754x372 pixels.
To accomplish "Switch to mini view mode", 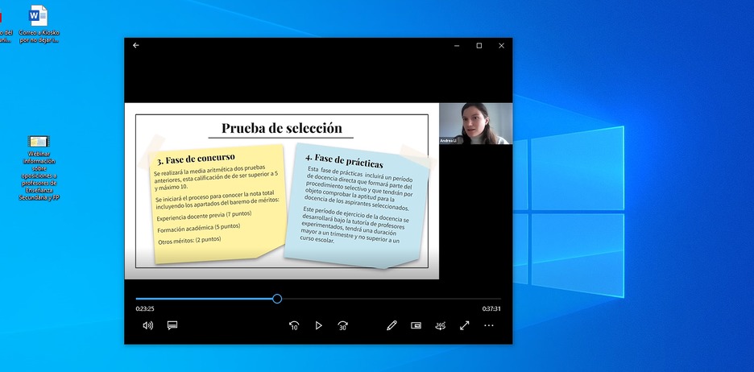I will pyautogui.click(x=416, y=325).
